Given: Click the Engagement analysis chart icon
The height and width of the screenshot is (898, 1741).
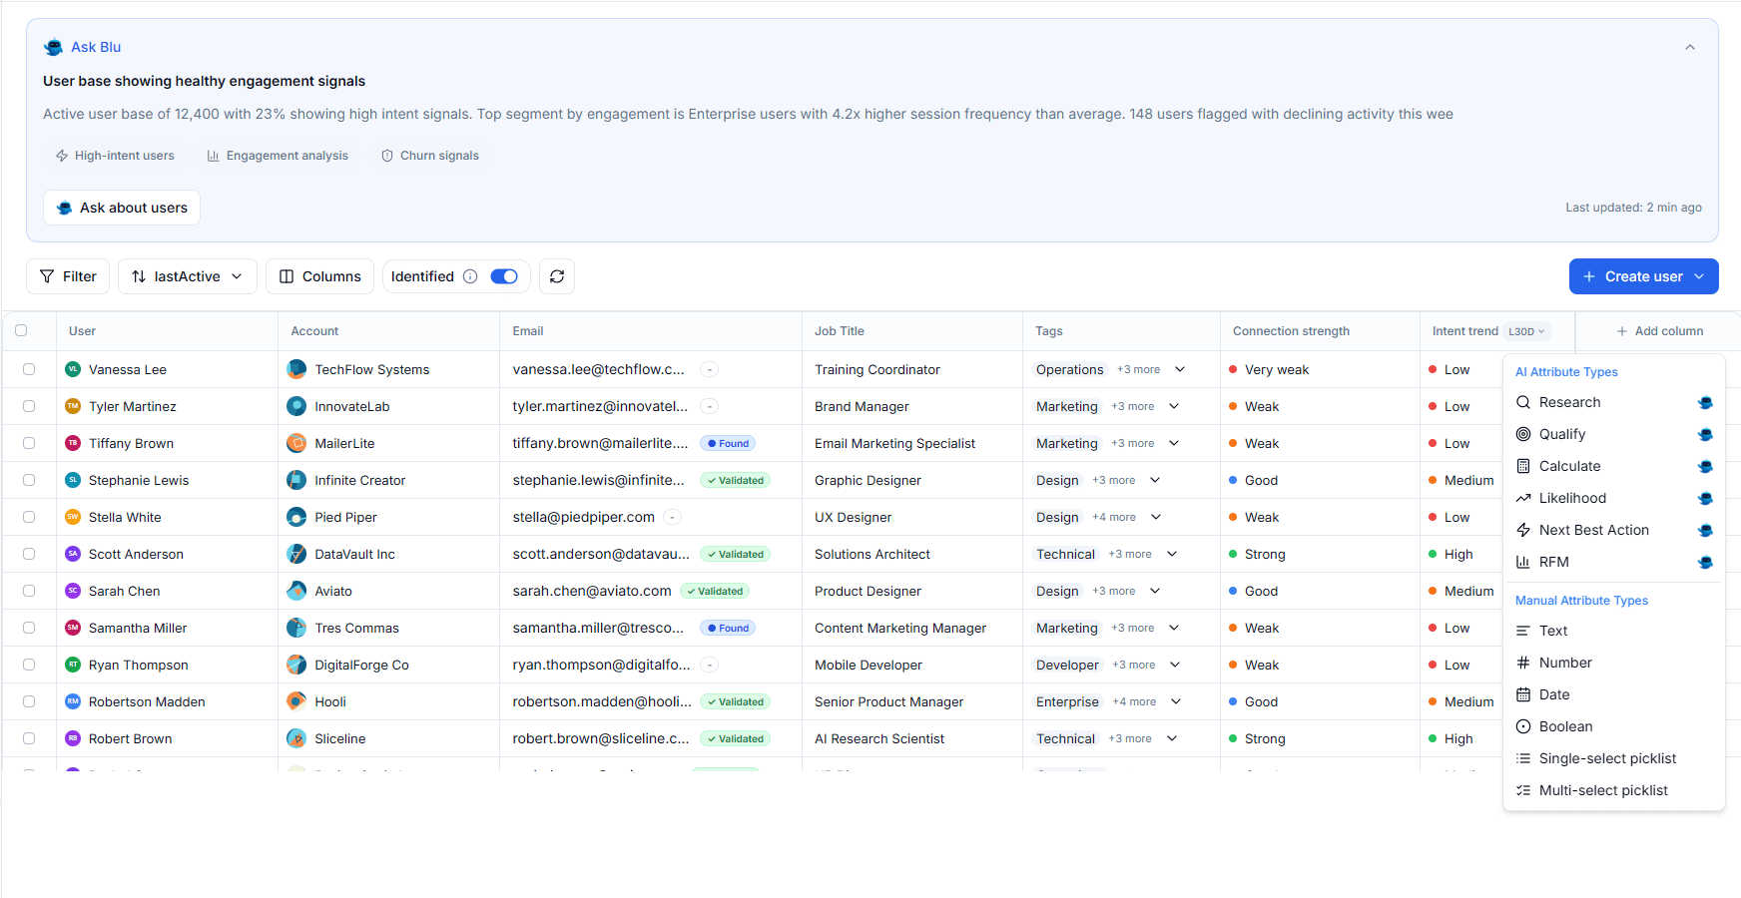Looking at the screenshot, I should 213,155.
